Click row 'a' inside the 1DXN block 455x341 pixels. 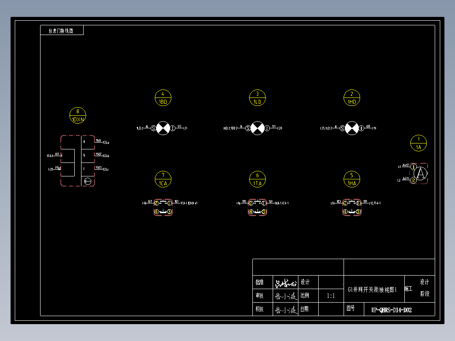click(88, 142)
